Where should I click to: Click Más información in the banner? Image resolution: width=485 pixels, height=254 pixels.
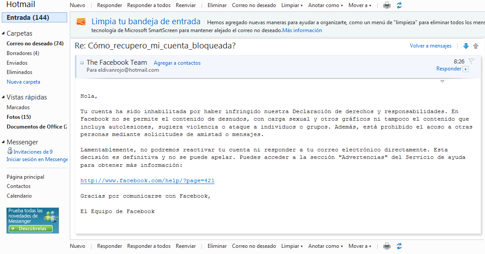302,30
